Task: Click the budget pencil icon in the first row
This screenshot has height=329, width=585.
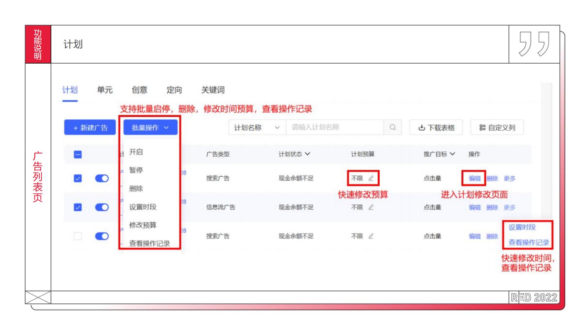Action: (x=371, y=178)
